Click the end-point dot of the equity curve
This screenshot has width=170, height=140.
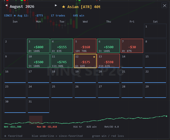coord(167,116)
